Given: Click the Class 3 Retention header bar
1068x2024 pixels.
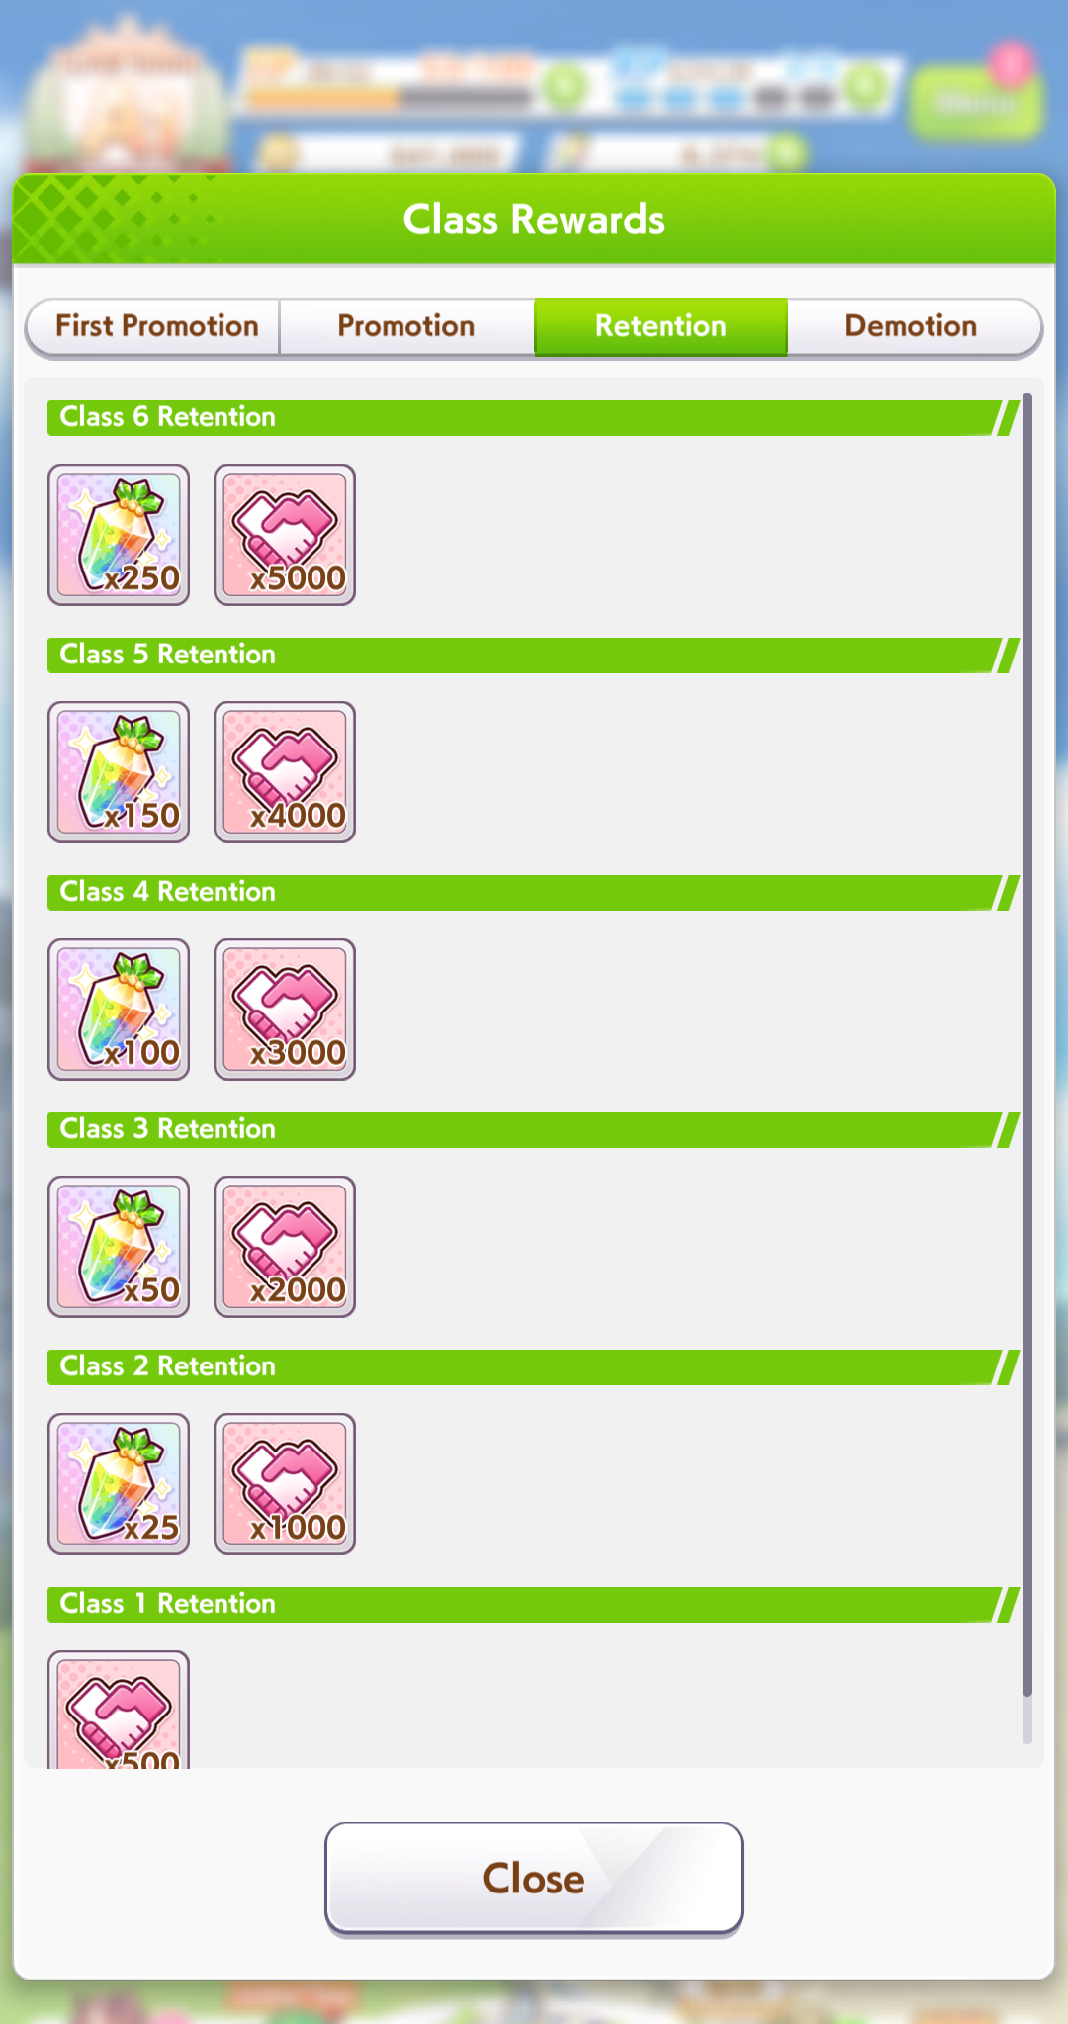Looking at the screenshot, I should 533,1129.
